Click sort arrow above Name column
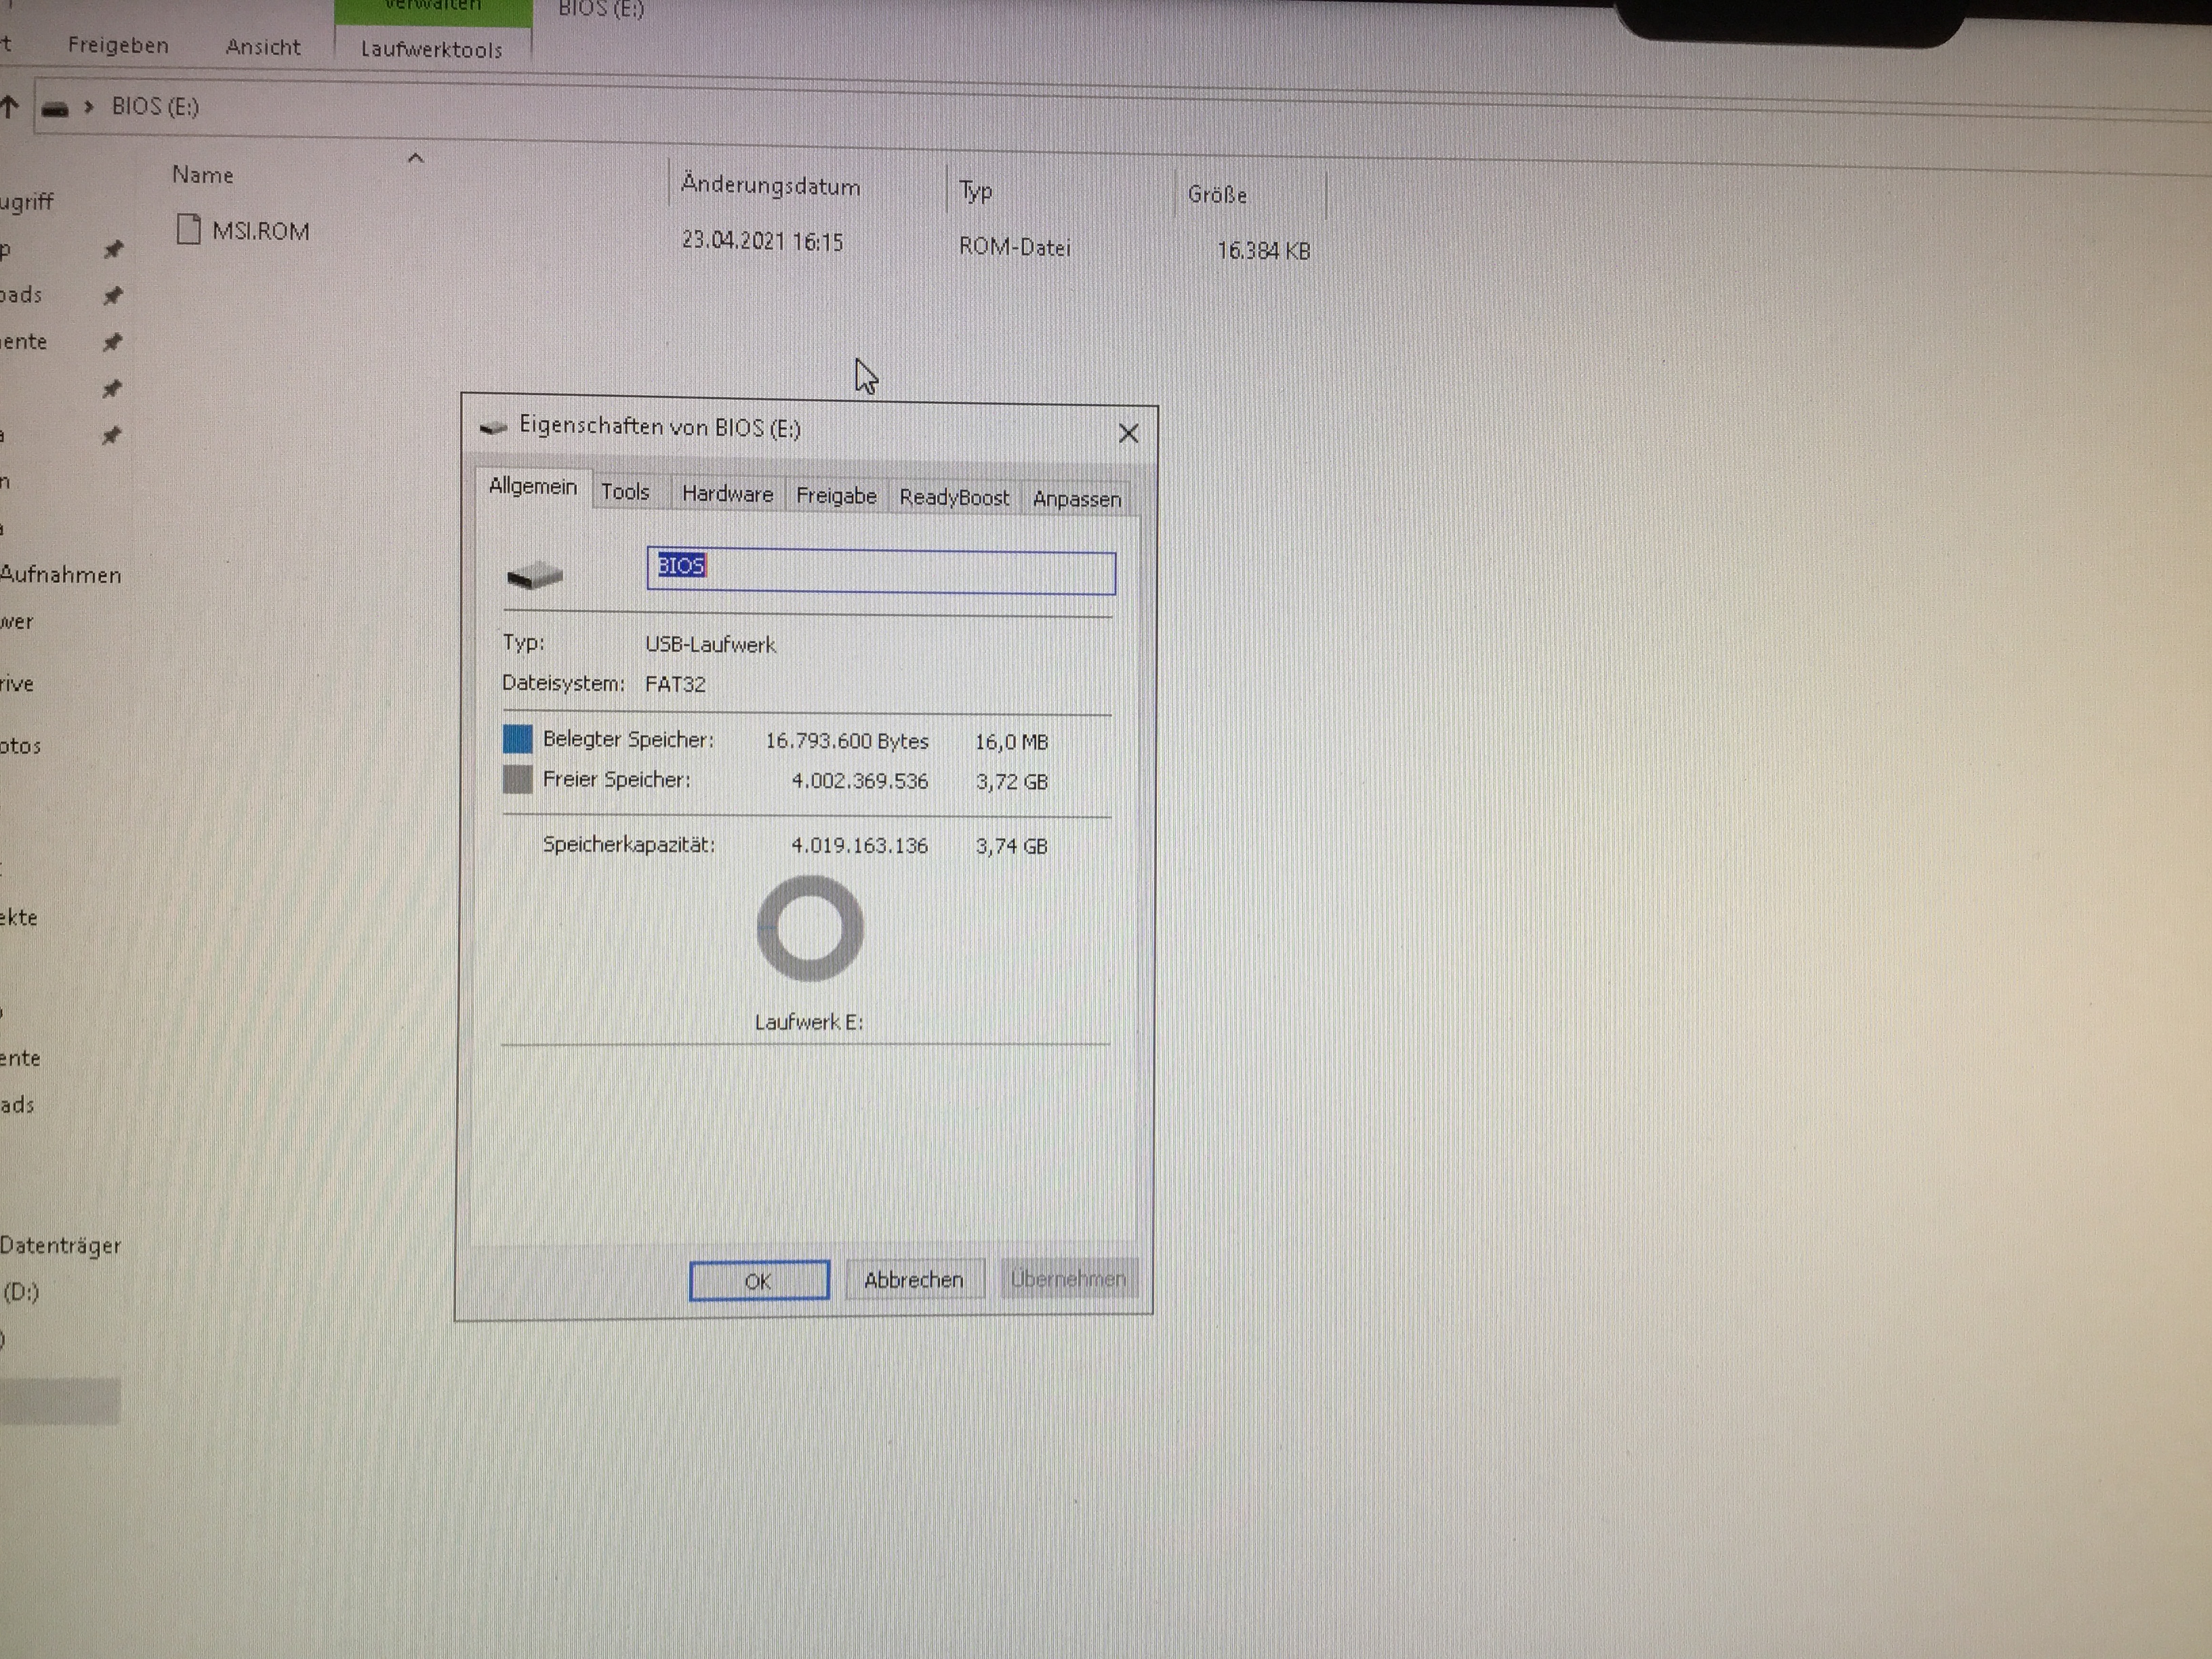 [x=416, y=158]
